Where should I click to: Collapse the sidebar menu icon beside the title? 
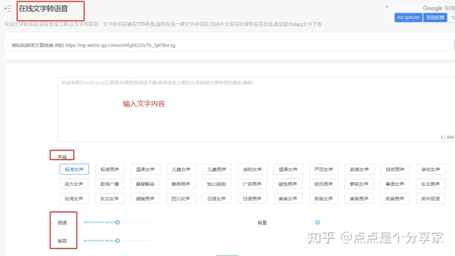tap(8, 9)
